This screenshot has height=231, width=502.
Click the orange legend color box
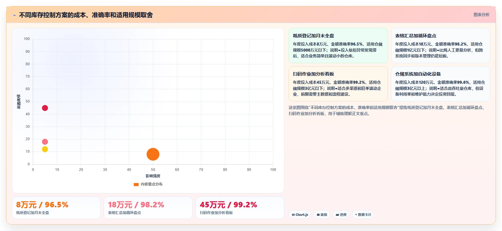tap(136, 184)
